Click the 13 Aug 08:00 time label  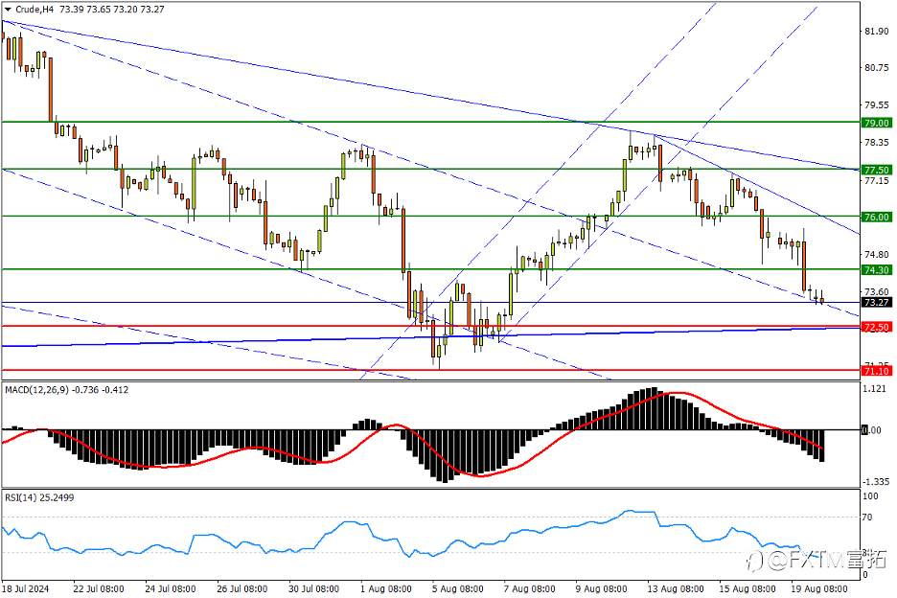pyautogui.click(x=676, y=588)
